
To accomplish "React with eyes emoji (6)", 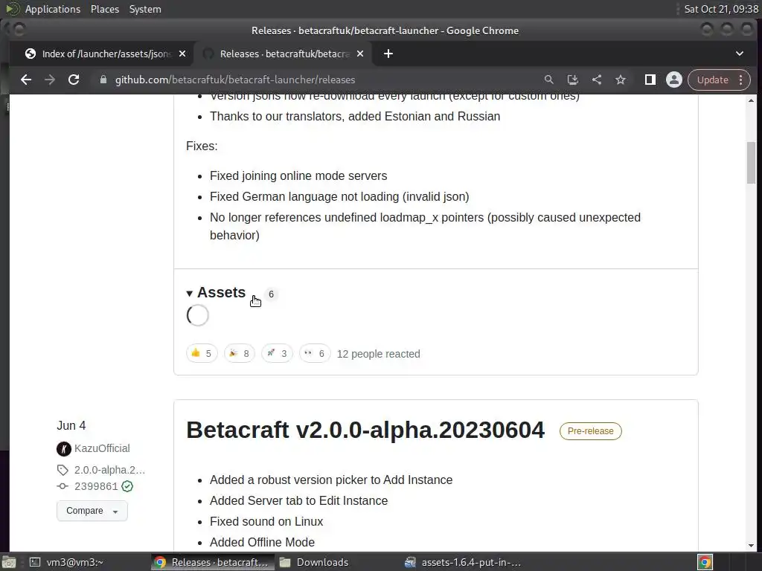I will pos(315,353).
